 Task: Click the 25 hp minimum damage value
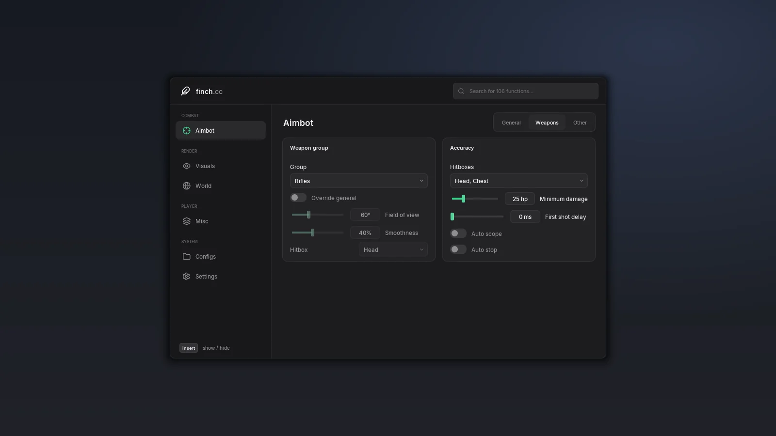tap(520, 199)
